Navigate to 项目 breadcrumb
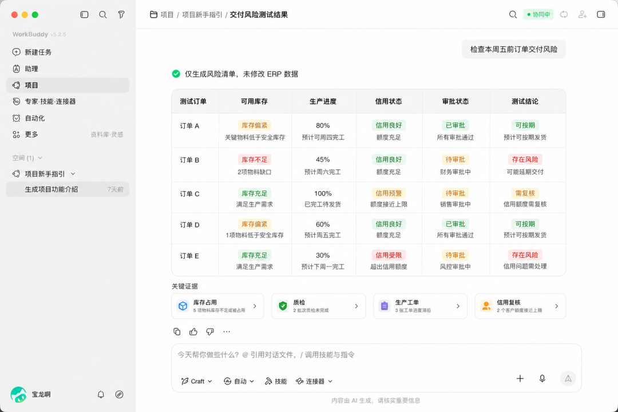The height and width of the screenshot is (412, 618). (x=167, y=14)
